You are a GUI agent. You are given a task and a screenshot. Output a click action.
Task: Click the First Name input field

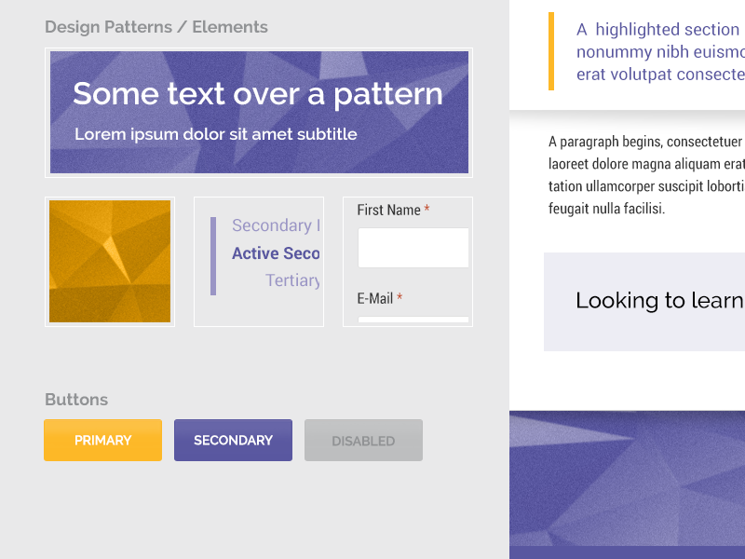(x=413, y=247)
